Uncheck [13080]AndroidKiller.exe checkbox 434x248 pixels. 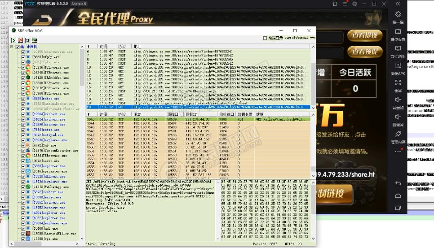tap(23, 234)
